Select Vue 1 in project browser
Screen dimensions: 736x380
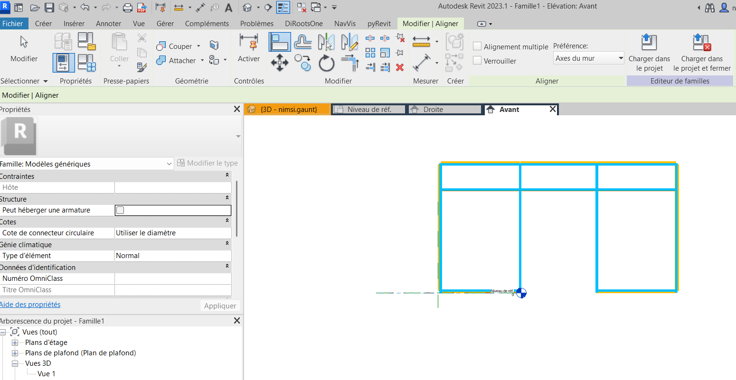point(47,374)
